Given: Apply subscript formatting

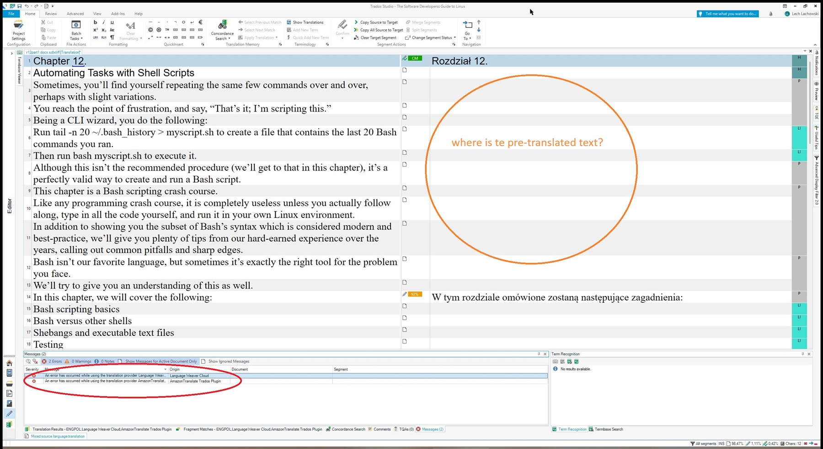Looking at the screenshot, I should (104, 30).
